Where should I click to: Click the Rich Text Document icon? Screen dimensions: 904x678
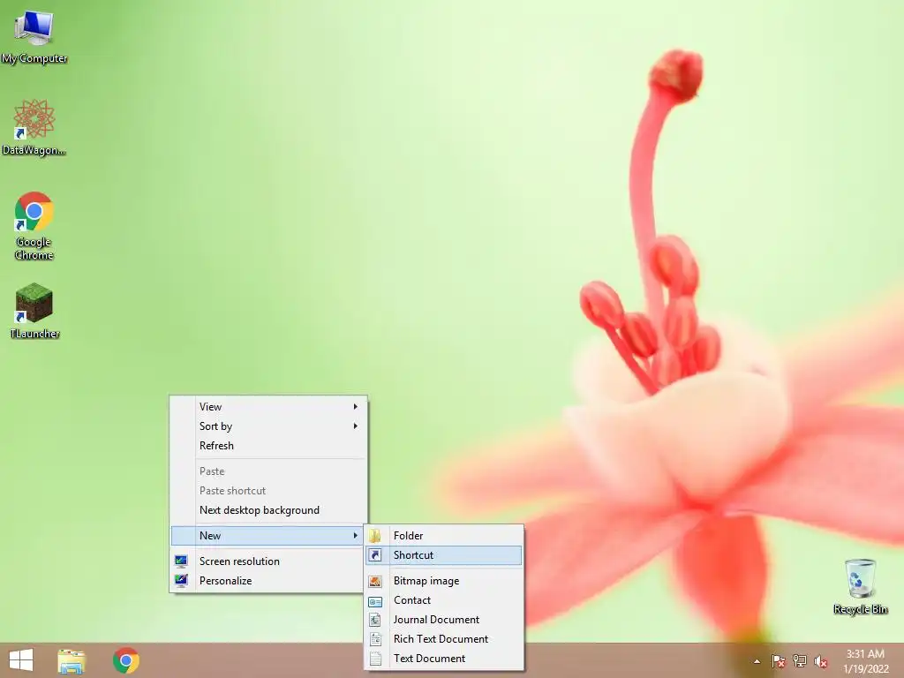(375, 639)
